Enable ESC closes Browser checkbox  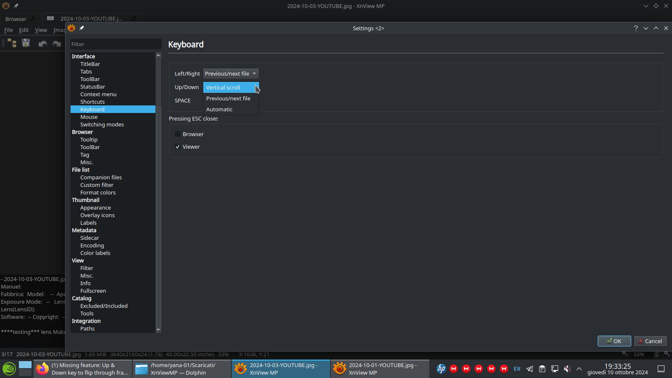[178, 134]
